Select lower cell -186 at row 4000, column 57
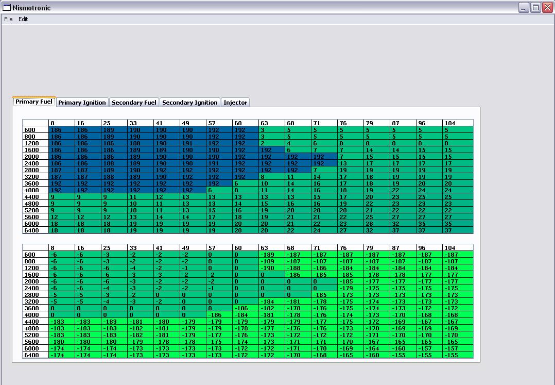The height and width of the screenshot is (385, 555). [219, 315]
